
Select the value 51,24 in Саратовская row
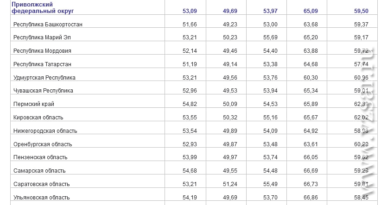pos(230,184)
